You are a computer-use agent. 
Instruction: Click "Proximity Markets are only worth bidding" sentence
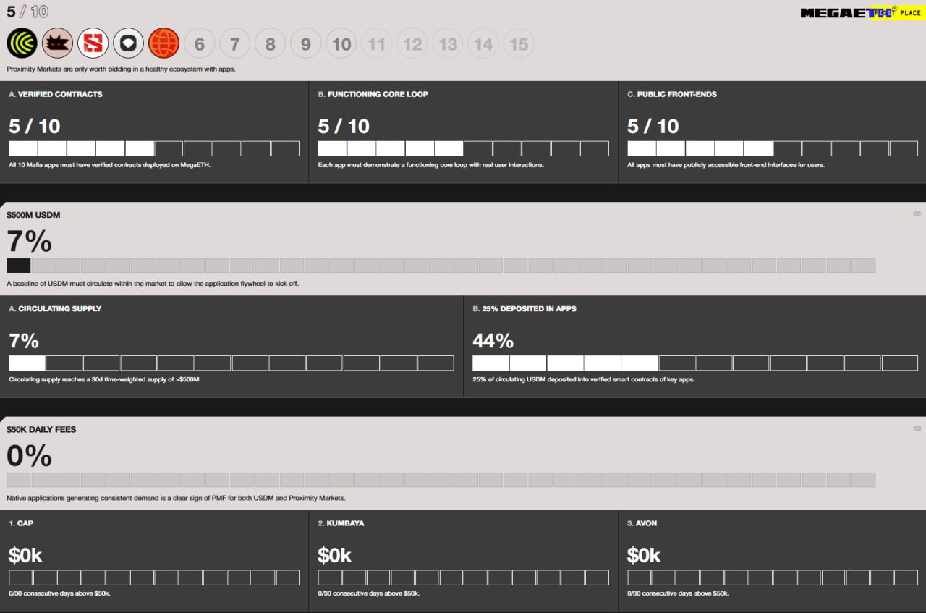pyautogui.click(x=121, y=69)
